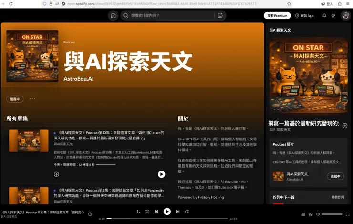Click 安裝 App link
Viewport: 353px width, 224px height.
pyautogui.click(x=304, y=16)
